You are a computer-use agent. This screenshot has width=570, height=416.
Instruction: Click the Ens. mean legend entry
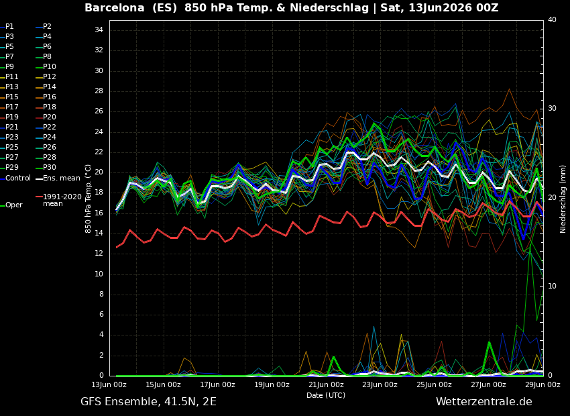coord(58,178)
